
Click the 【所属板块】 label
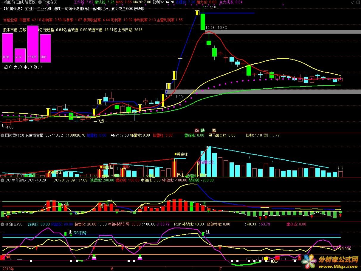coord(13,9)
